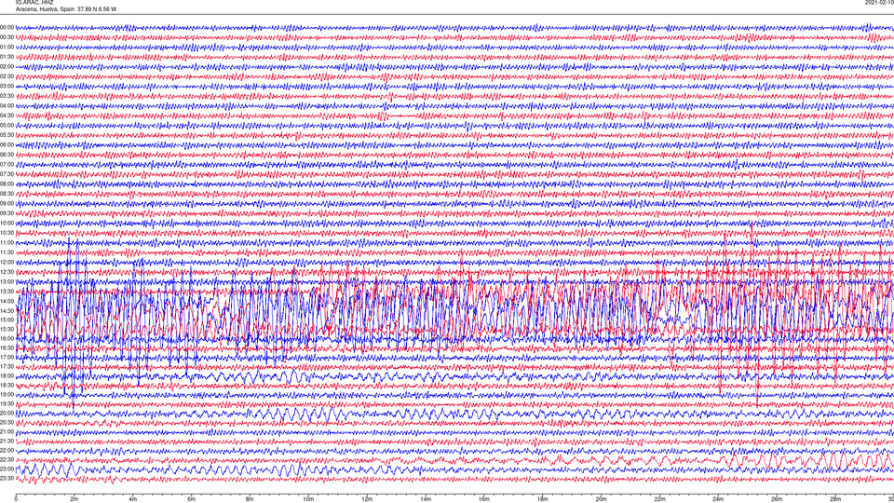
Task: Pick the 21:30 row label
Action: (x=7, y=441)
